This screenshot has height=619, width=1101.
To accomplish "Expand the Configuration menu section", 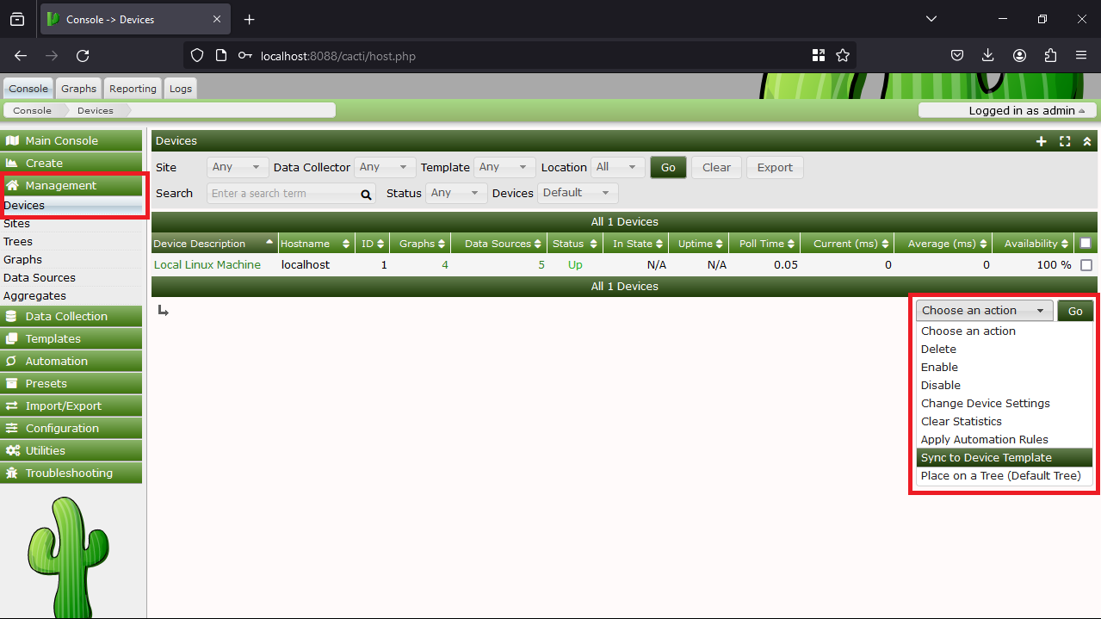I will [x=71, y=428].
